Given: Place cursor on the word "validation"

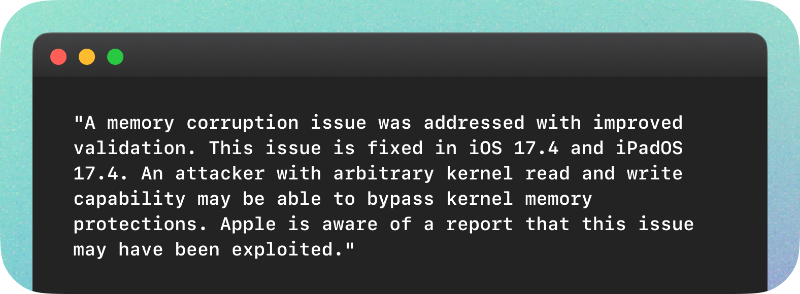Looking at the screenshot, I should pyautogui.click(x=129, y=149).
